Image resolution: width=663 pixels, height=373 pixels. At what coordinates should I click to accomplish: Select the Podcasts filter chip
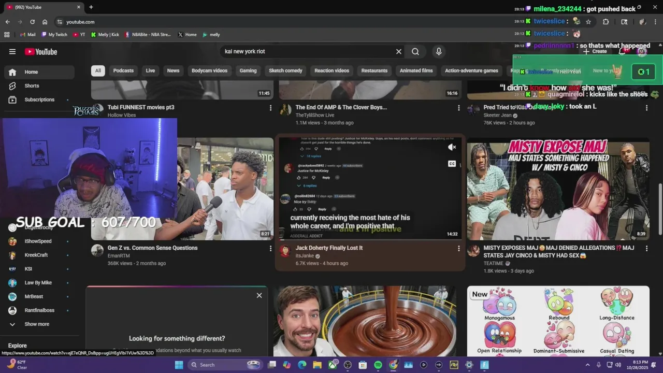[x=123, y=70]
